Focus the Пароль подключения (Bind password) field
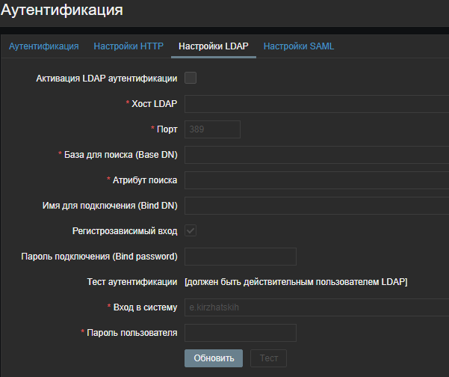Viewport: 449px width, 377px height. coord(241,257)
